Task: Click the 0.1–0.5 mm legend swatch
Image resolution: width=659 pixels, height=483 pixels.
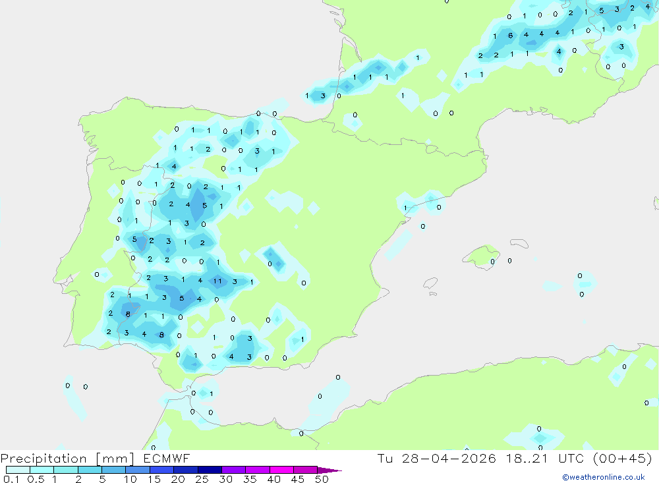Action: click(x=18, y=470)
